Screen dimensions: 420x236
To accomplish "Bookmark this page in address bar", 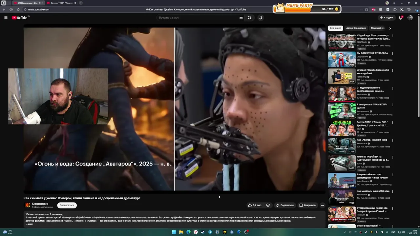I will 367,10.
